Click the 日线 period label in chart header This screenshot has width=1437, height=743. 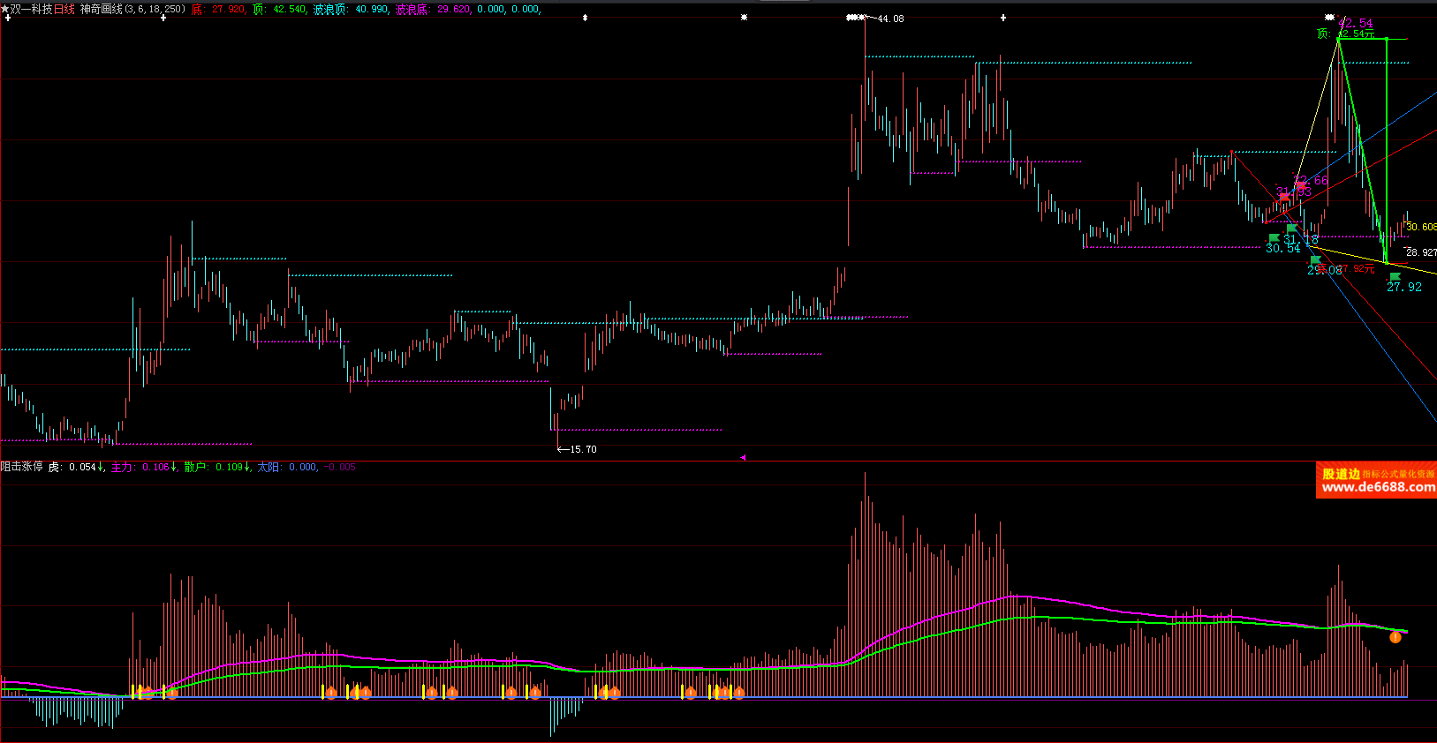(x=64, y=9)
